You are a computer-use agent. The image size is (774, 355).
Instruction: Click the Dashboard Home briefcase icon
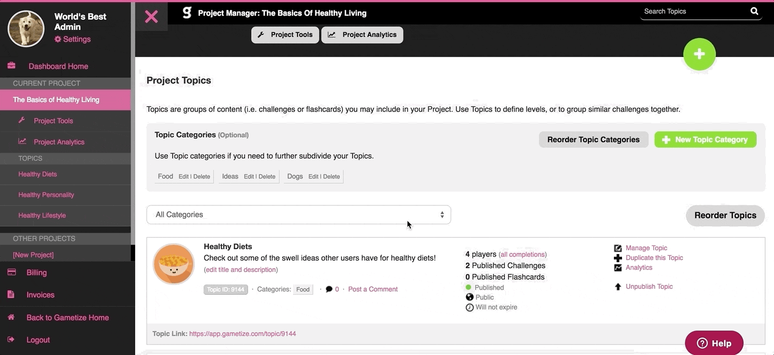[11, 66]
